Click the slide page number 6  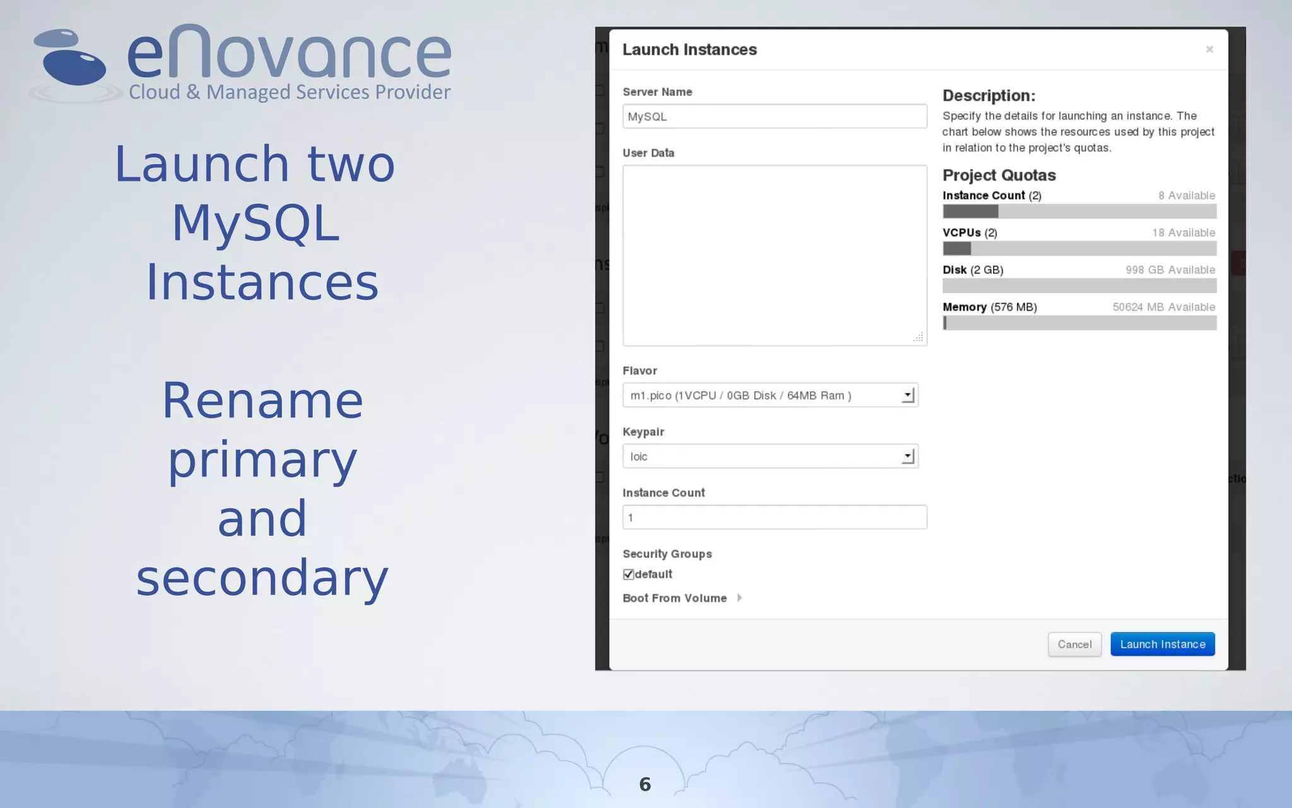point(645,785)
